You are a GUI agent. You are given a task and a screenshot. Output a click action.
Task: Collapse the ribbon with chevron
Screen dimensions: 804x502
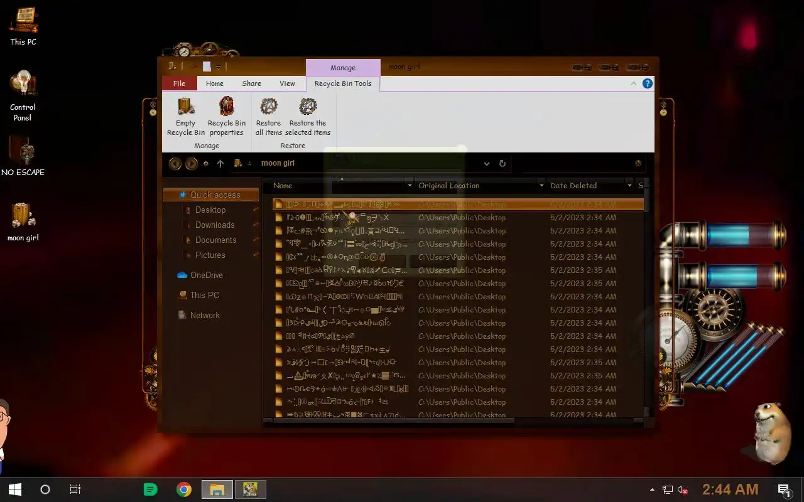tap(633, 83)
